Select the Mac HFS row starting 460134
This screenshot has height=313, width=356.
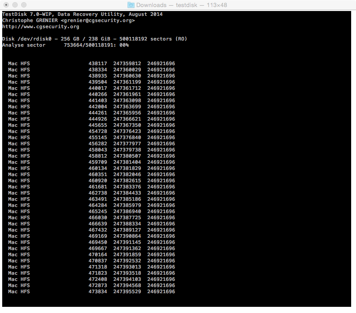click(91, 168)
